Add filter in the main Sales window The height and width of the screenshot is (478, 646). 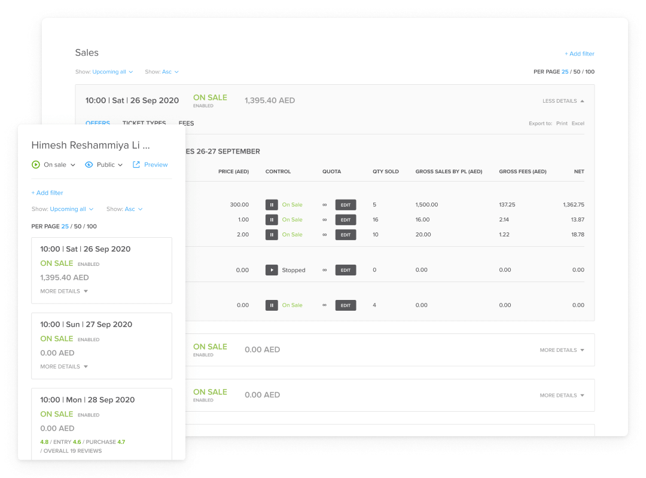click(579, 54)
